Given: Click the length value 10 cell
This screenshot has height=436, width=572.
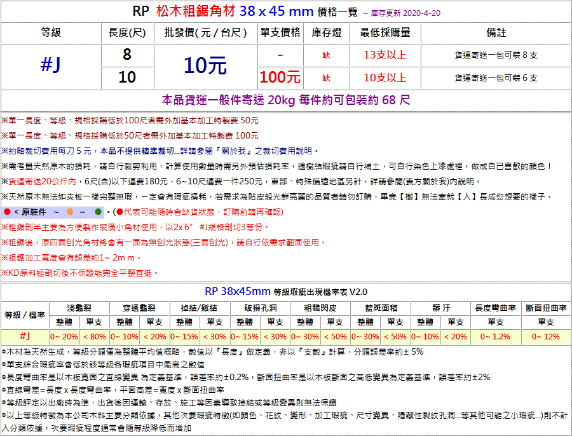Looking at the screenshot, I should [x=127, y=78].
